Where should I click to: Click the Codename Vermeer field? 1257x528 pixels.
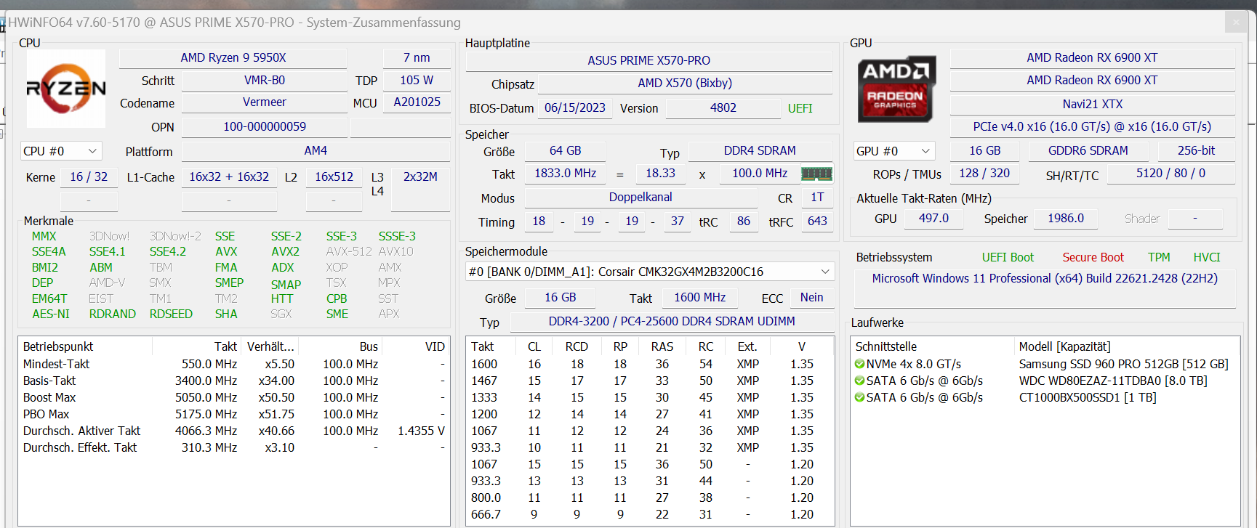click(264, 102)
